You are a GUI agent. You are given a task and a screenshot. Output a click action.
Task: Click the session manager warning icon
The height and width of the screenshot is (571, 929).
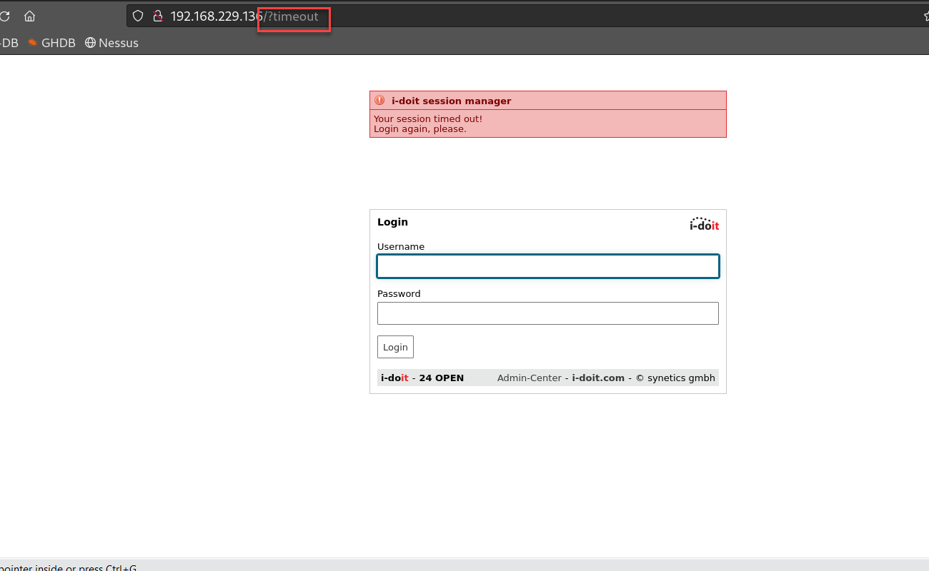pyautogui.click(x=379, y=100)
